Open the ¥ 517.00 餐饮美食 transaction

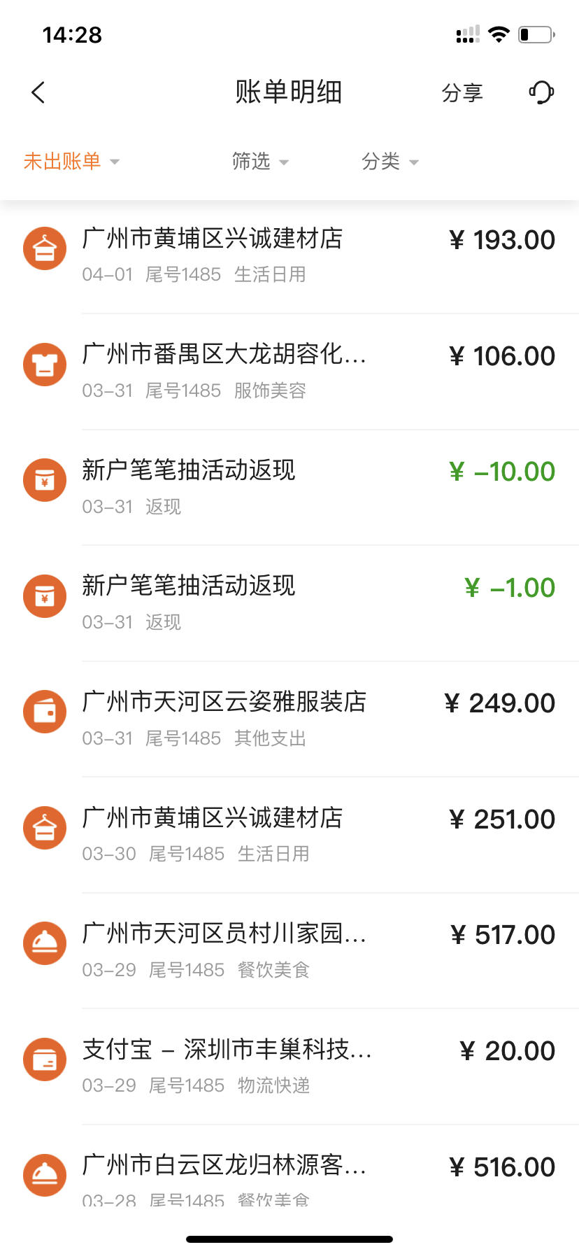tap(289, 951)
